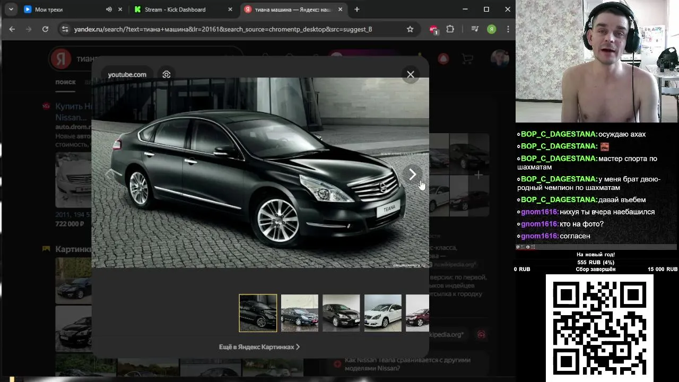679x382 pixels.
Task: Mute audio on the Мои треки tab
Action: (x=109, y=10)
